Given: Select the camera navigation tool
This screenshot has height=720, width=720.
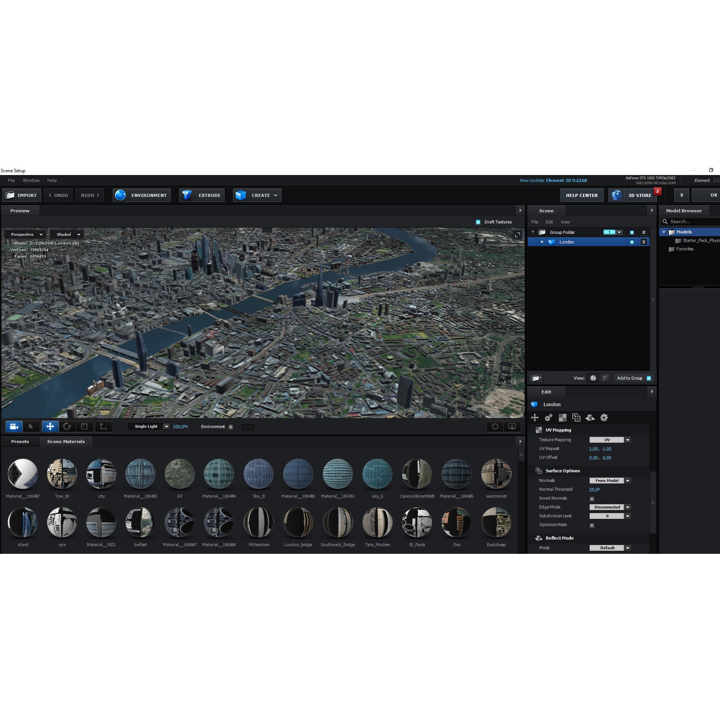Looking at the screenshot, I should (x=14, y=426).
